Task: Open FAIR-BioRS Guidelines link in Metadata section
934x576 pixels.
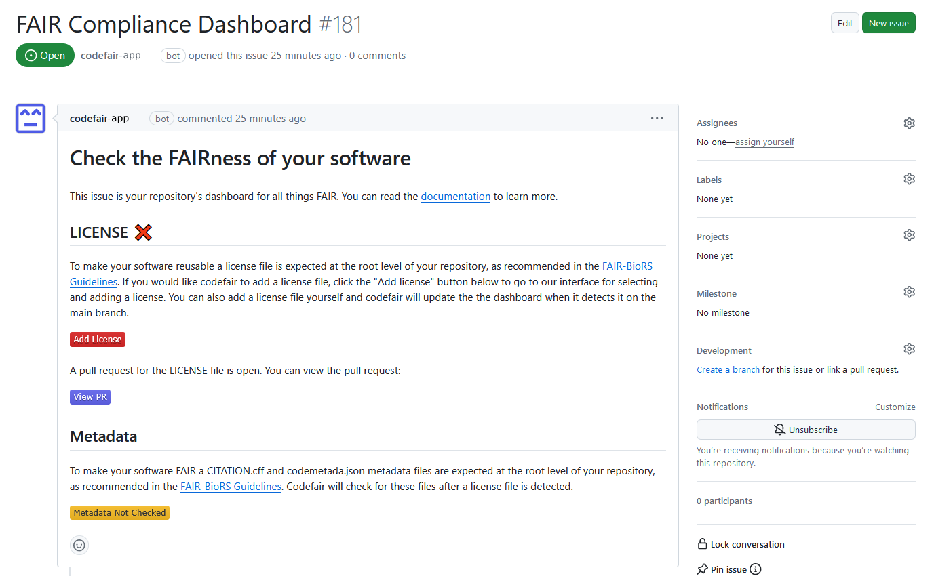Action: pyautogui.click(x=231, y=487)
